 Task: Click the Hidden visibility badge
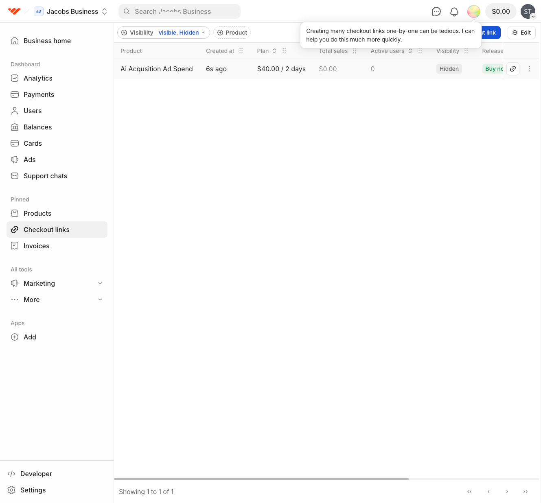click(x=449, y=69)
